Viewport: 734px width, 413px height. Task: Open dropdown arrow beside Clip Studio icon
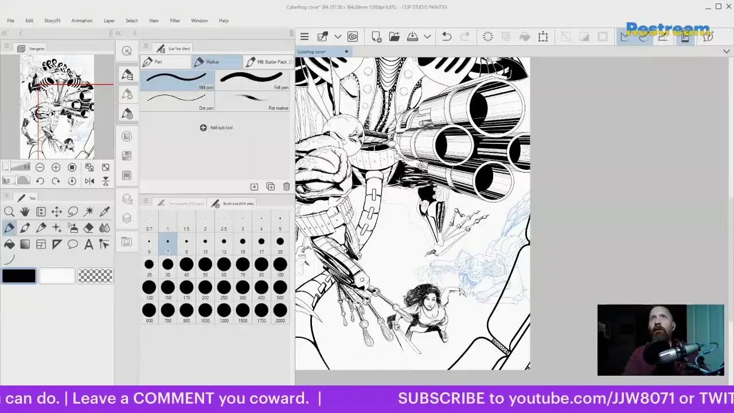click(338, 37)
